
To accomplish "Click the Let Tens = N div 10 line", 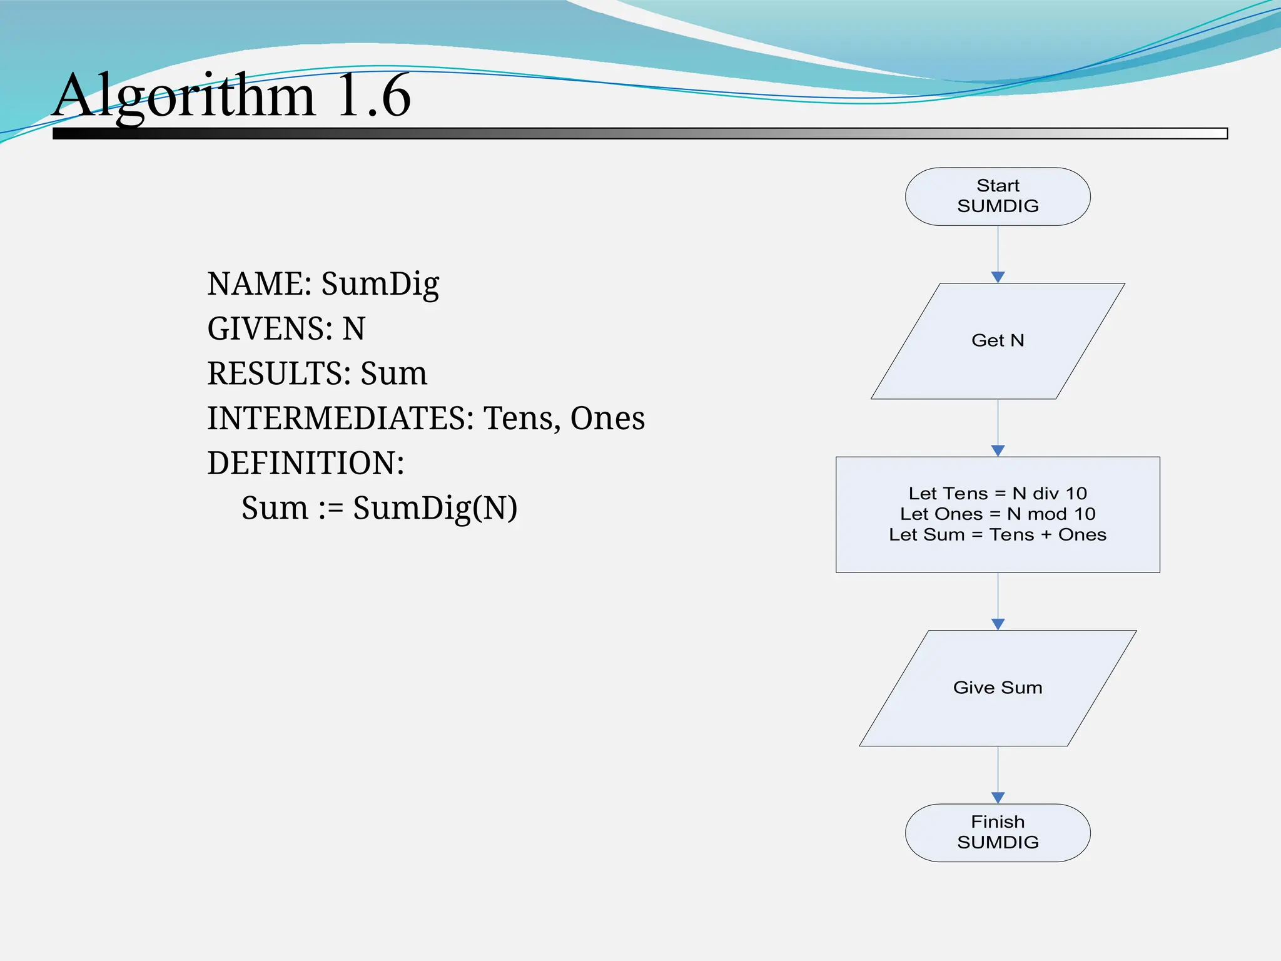I will (998, 494).
